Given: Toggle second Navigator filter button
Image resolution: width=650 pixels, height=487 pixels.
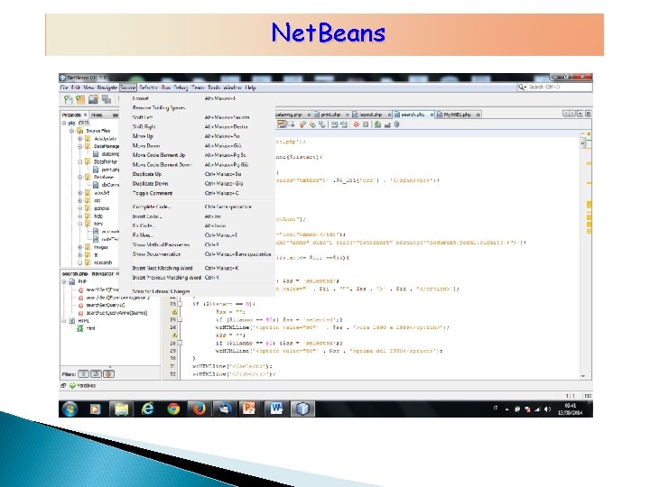Looking at the screenshot, I should point(96,374).
